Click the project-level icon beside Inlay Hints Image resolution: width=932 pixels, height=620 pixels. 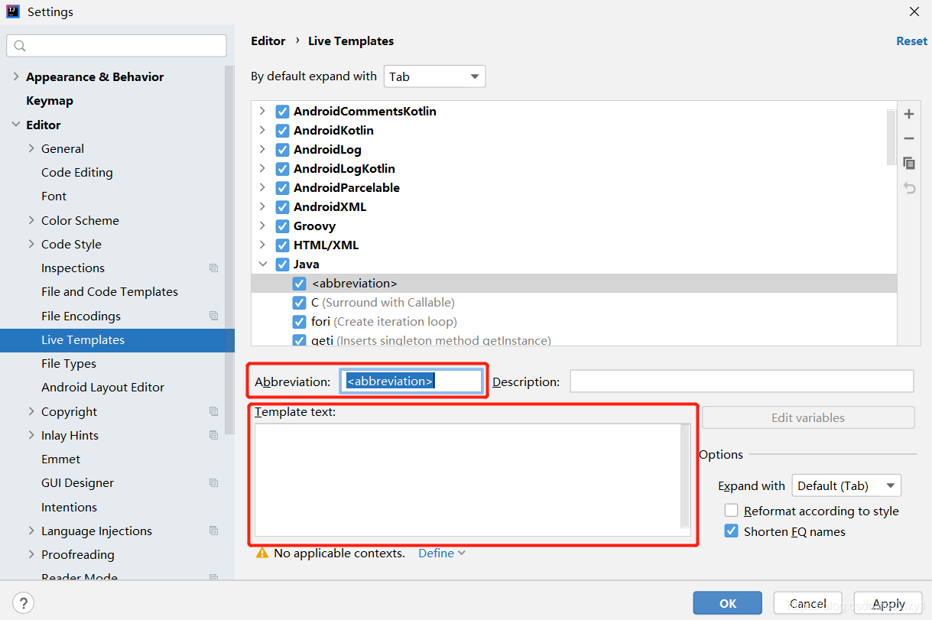(x=213, y=435)
